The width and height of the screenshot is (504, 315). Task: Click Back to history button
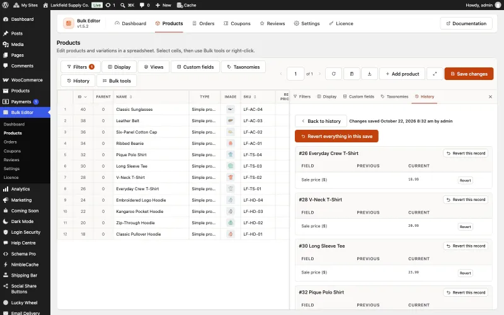coord(321,121)
